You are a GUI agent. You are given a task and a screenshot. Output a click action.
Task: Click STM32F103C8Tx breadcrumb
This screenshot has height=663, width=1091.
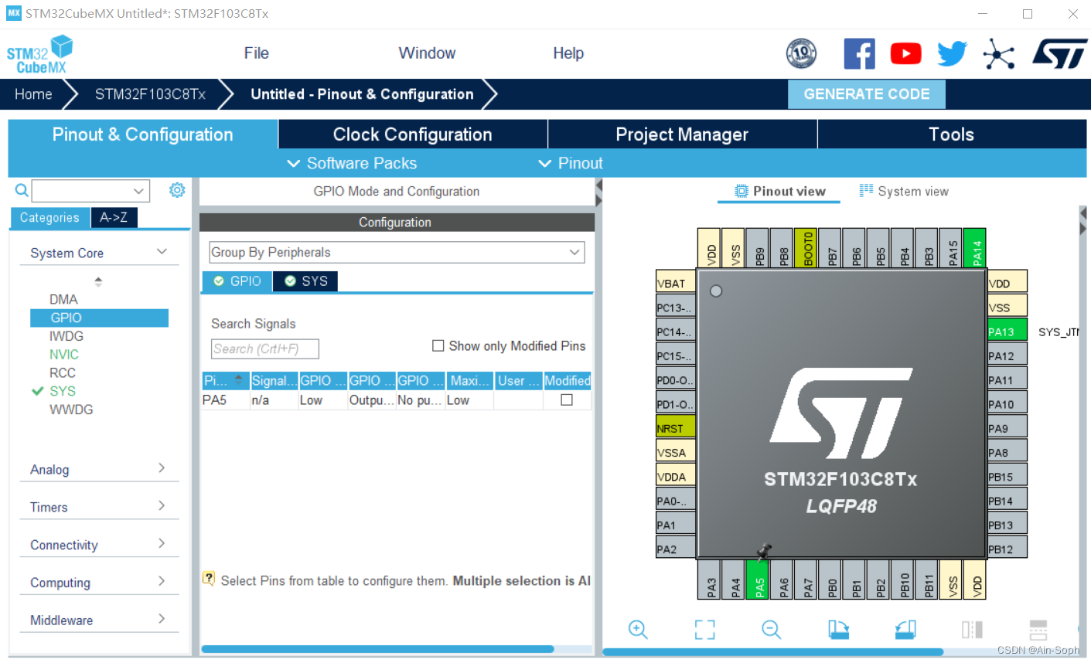tap(150, 94)
